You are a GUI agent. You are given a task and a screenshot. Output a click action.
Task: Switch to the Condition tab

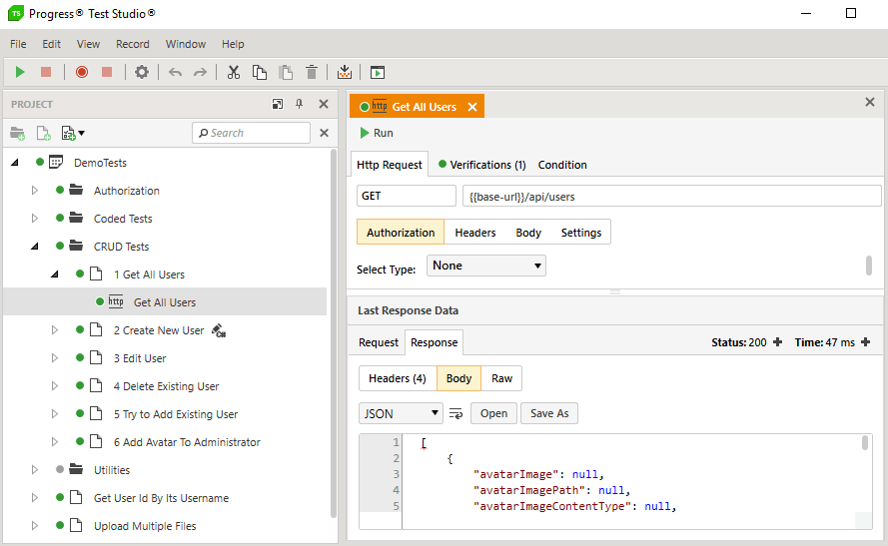[562, 166]
